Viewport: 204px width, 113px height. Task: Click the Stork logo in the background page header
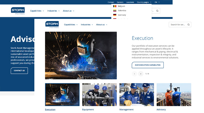pyautogui.click(x=18, y=10)
